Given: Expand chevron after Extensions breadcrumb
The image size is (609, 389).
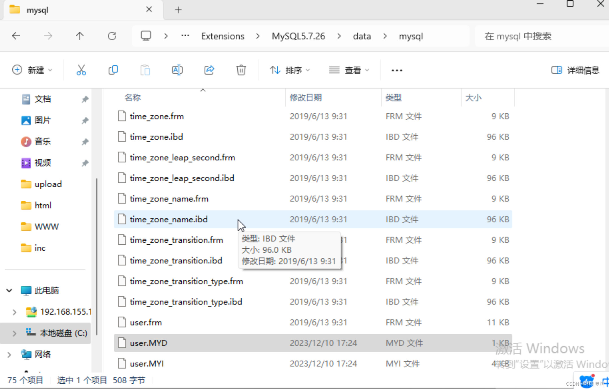Looking at the screenshot, I should [x=258, y=36].
